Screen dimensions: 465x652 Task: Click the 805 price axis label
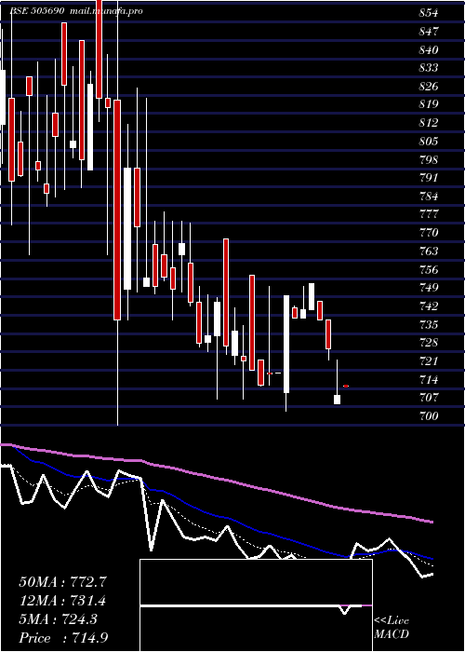(x=429, y=142)
